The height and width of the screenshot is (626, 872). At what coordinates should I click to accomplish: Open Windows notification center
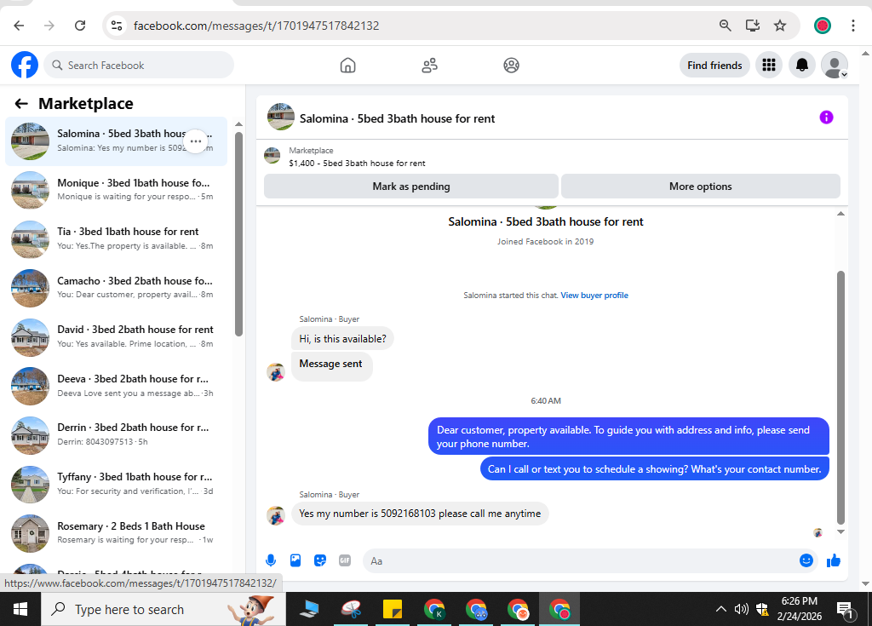click(846, 611)
